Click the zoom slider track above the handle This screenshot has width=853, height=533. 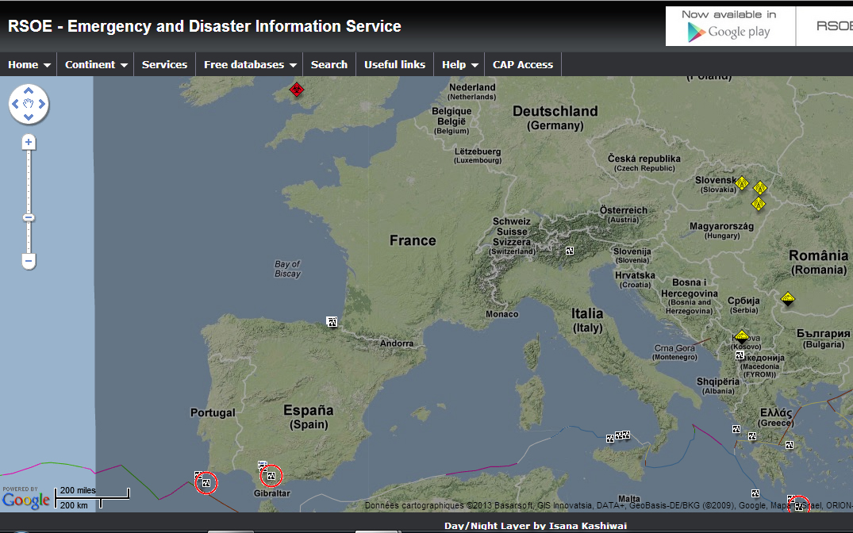click(x=29, y=181)
